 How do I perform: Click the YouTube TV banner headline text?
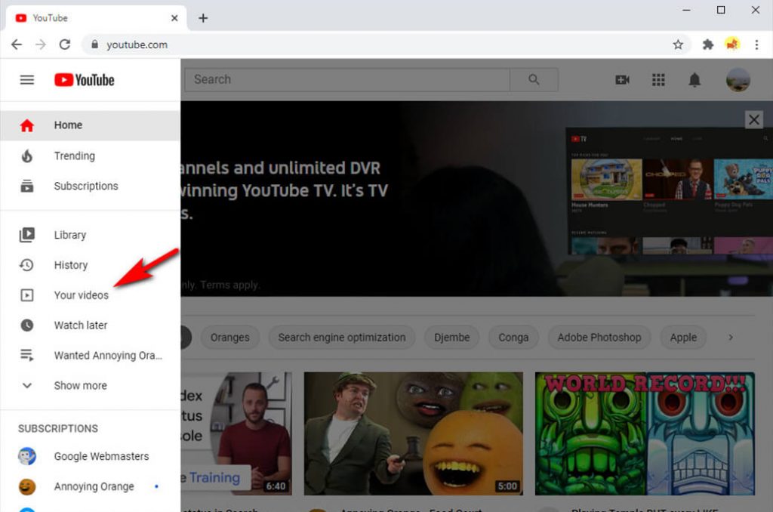[285, 190]
